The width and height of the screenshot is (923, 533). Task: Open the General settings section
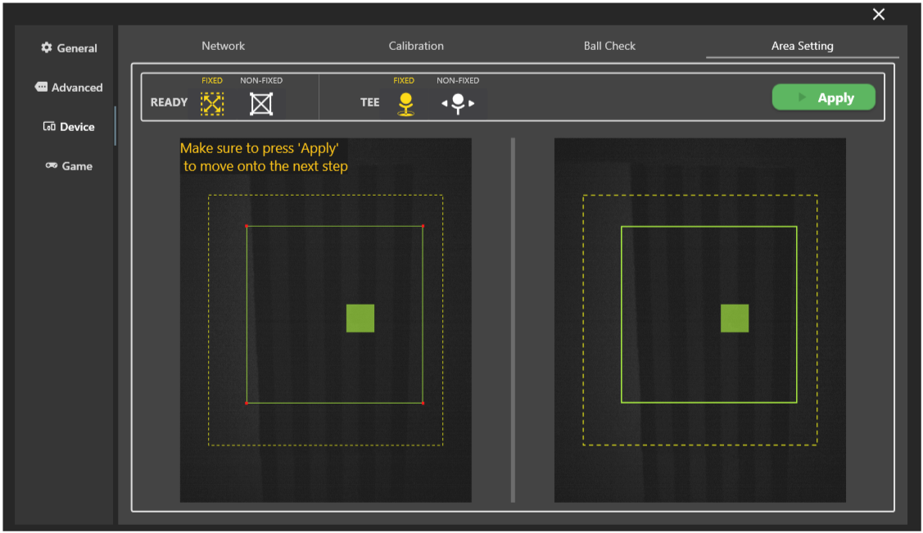(69, 48)
